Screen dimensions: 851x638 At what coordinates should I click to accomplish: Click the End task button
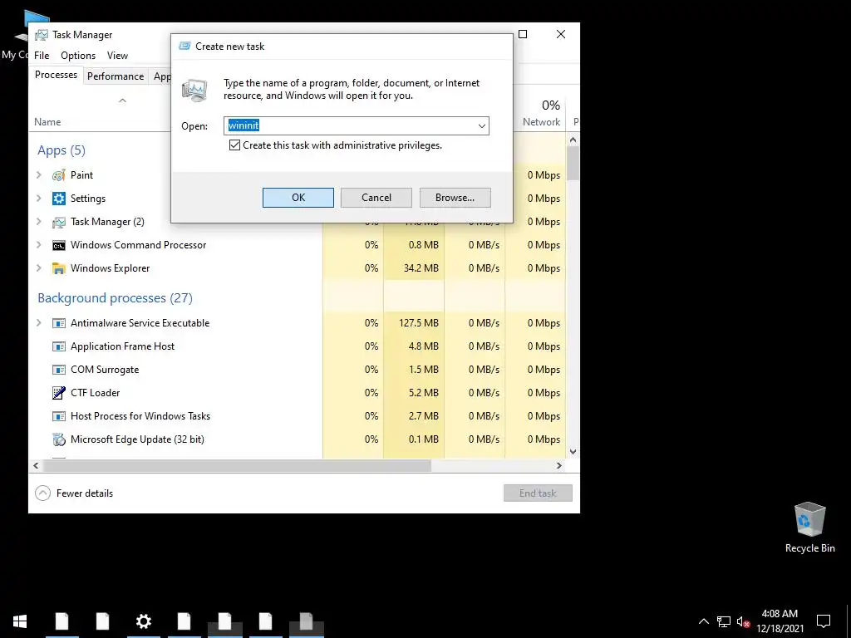[x=538, y=493]
